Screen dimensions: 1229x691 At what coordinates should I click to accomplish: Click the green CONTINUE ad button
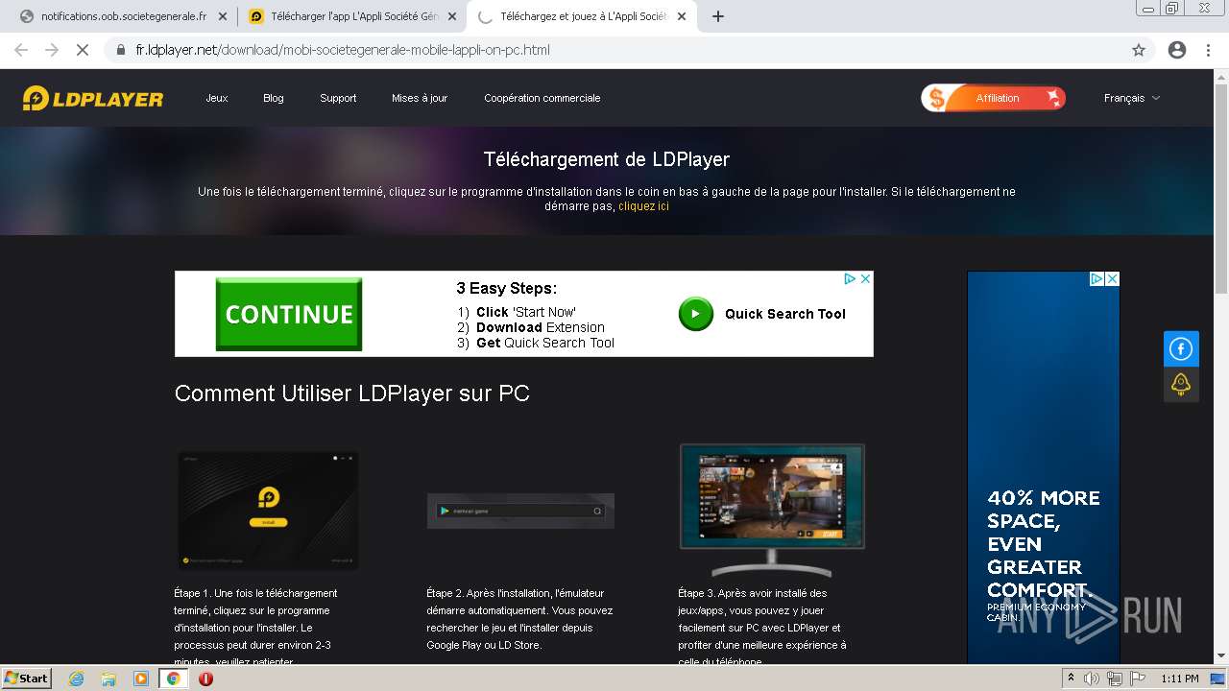pyautogui.click(x=289, y=314)
